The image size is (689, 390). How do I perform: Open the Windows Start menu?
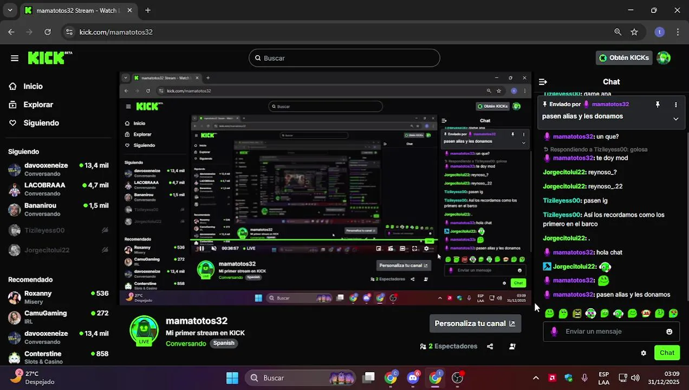(x=232, y=378)
